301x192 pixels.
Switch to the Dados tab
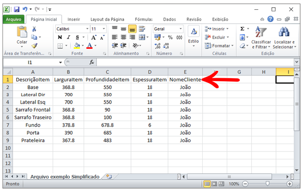click(169, 20)
